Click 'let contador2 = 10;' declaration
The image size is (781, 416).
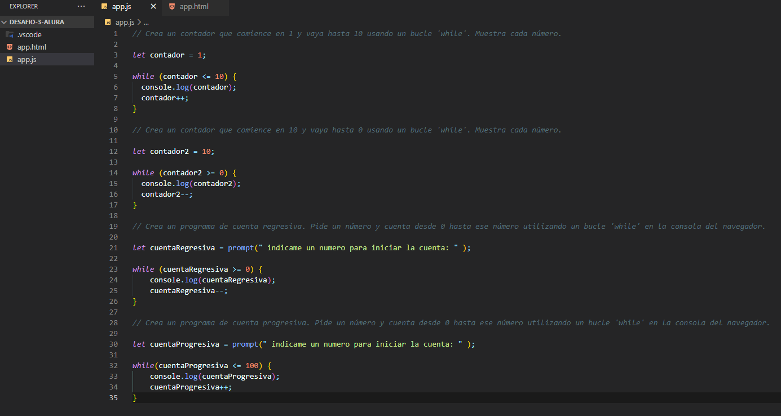click(174, 152)
